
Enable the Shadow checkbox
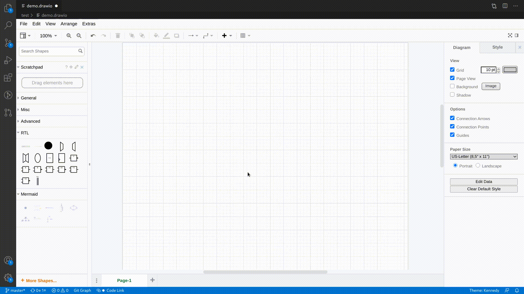(x=453, y=95)
